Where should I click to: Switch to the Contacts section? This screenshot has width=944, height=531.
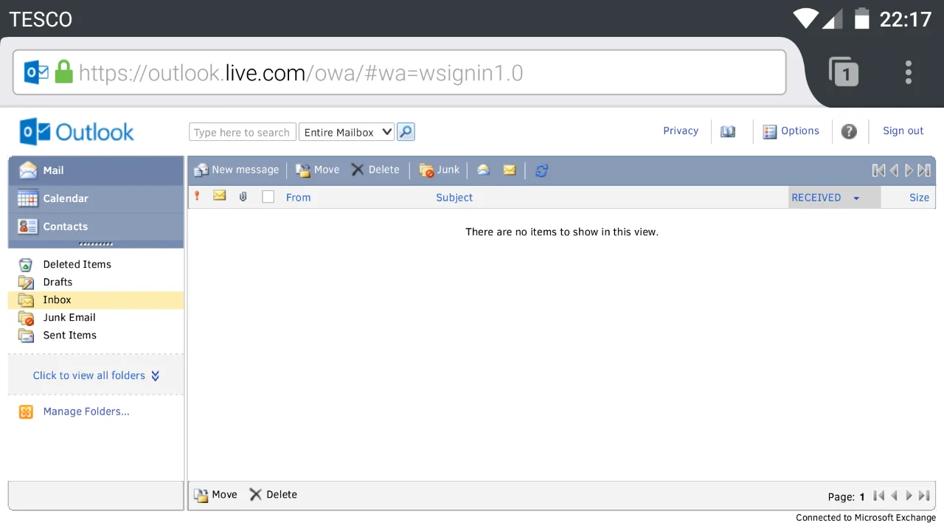coord(96,226)
